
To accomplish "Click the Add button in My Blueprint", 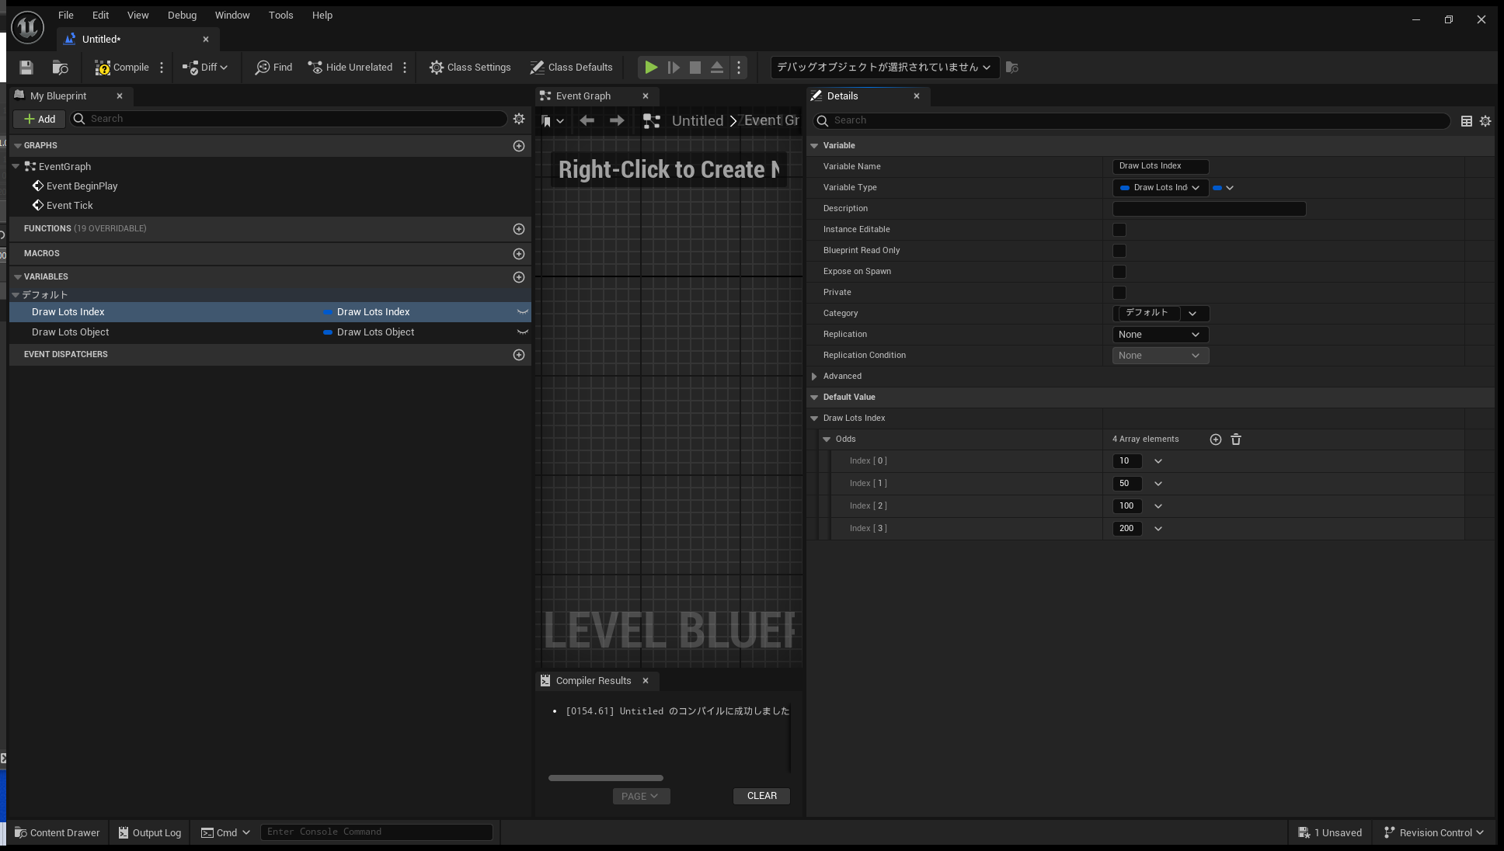I will [40, 120].
